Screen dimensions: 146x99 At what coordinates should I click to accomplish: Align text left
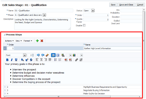click(37, 60)
